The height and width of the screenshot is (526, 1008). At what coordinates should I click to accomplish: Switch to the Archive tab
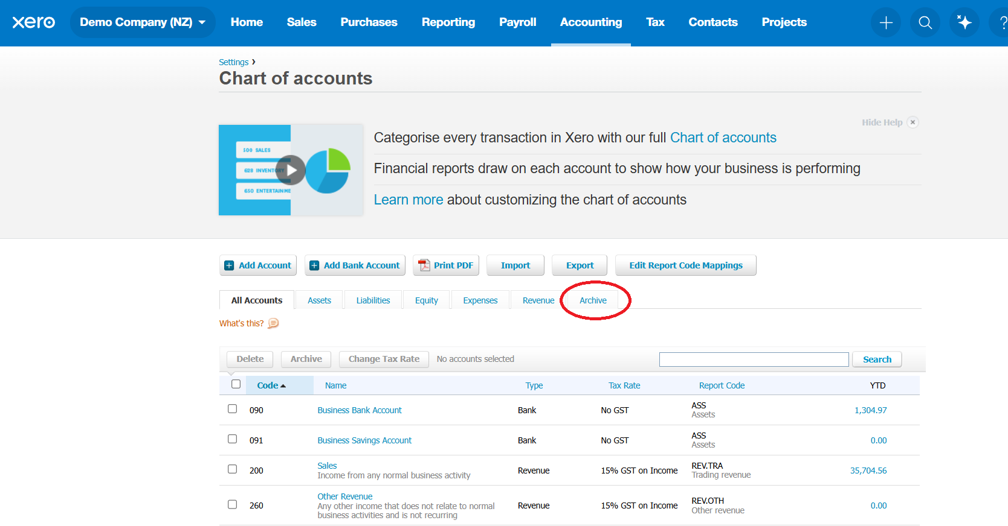(593, 300)
